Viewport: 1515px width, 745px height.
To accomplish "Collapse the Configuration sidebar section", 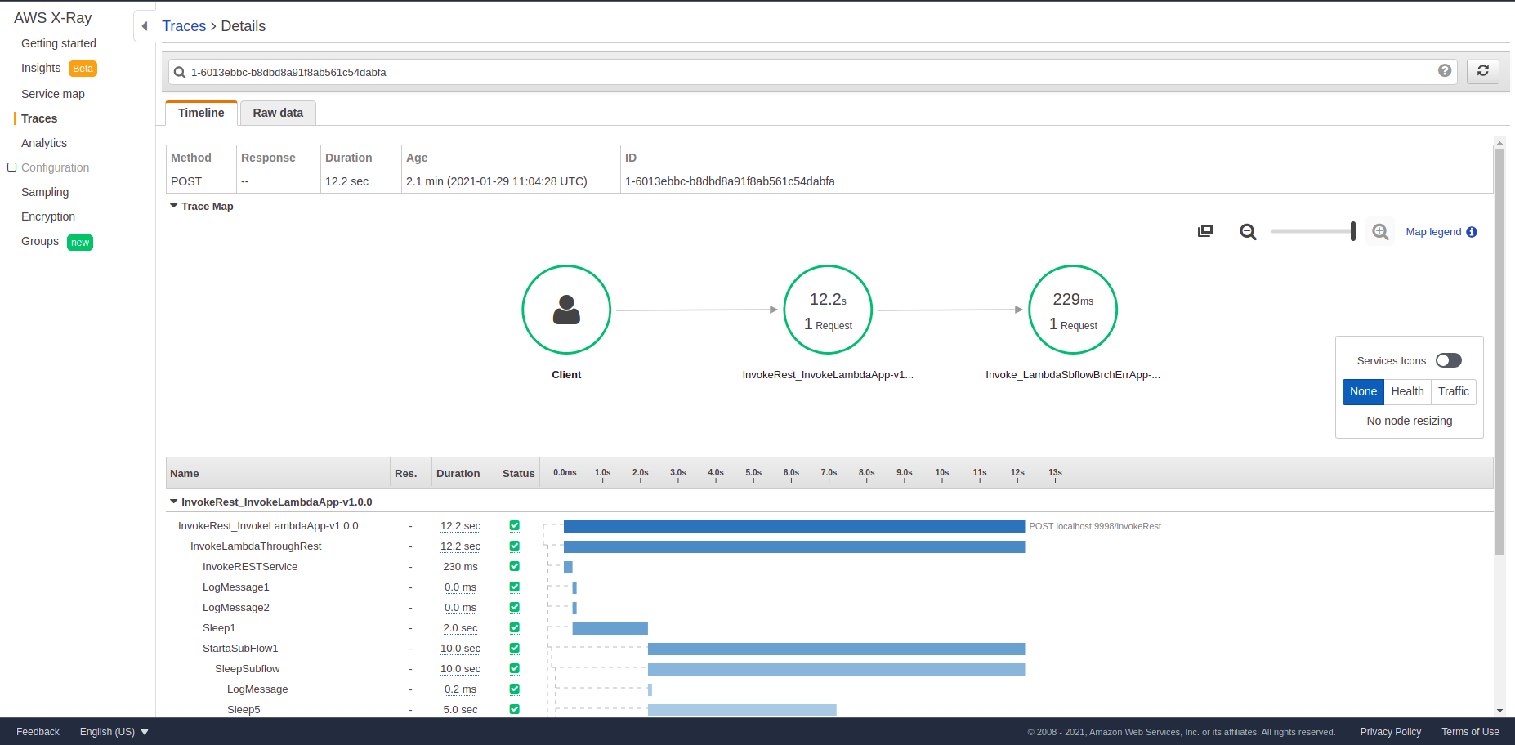I will (x=12, y=167).
